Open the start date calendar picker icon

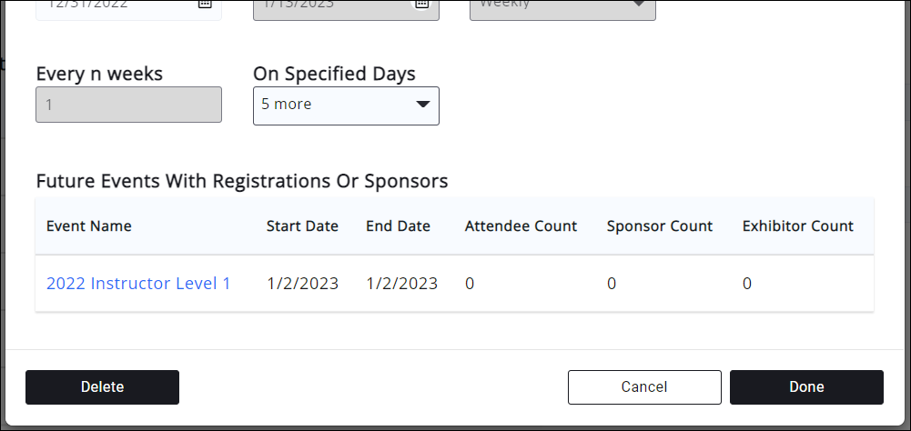[x=205, y=5]
